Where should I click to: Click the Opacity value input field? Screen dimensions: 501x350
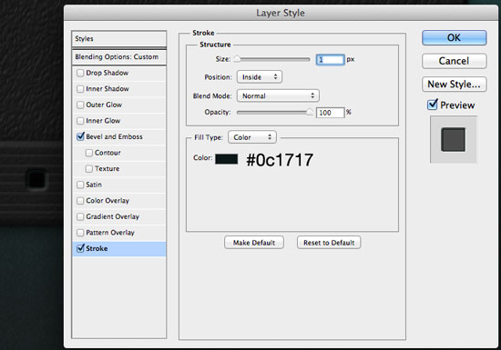(331, 113)
